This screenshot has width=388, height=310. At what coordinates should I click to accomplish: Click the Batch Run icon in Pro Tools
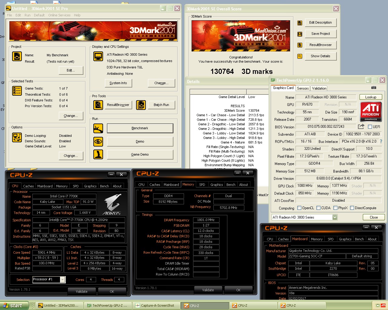[141, 105]
